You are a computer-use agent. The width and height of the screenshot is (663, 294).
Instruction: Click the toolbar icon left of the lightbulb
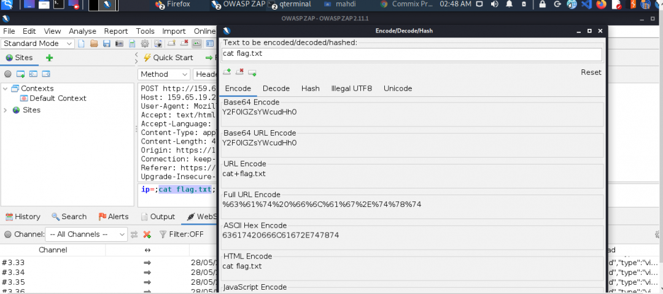coord(158,44)
